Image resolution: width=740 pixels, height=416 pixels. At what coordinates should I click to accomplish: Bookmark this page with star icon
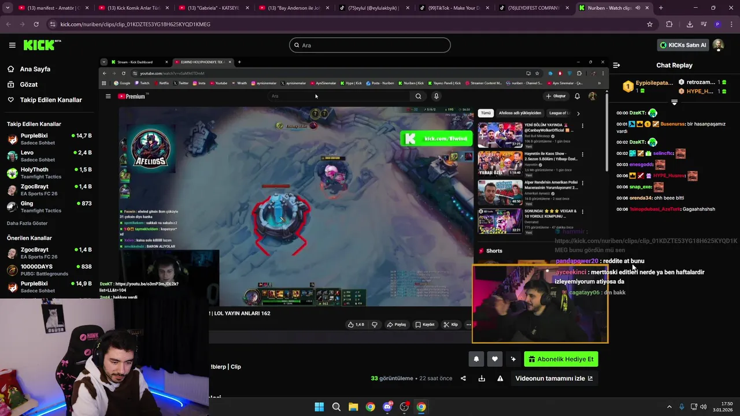(650, 24)
